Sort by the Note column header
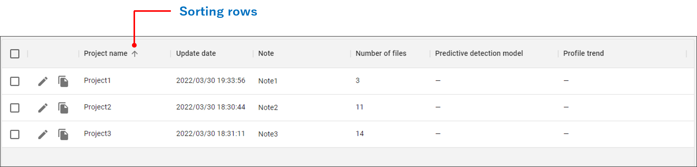Screen dimensions: 697x167 (x=266, y=54)
